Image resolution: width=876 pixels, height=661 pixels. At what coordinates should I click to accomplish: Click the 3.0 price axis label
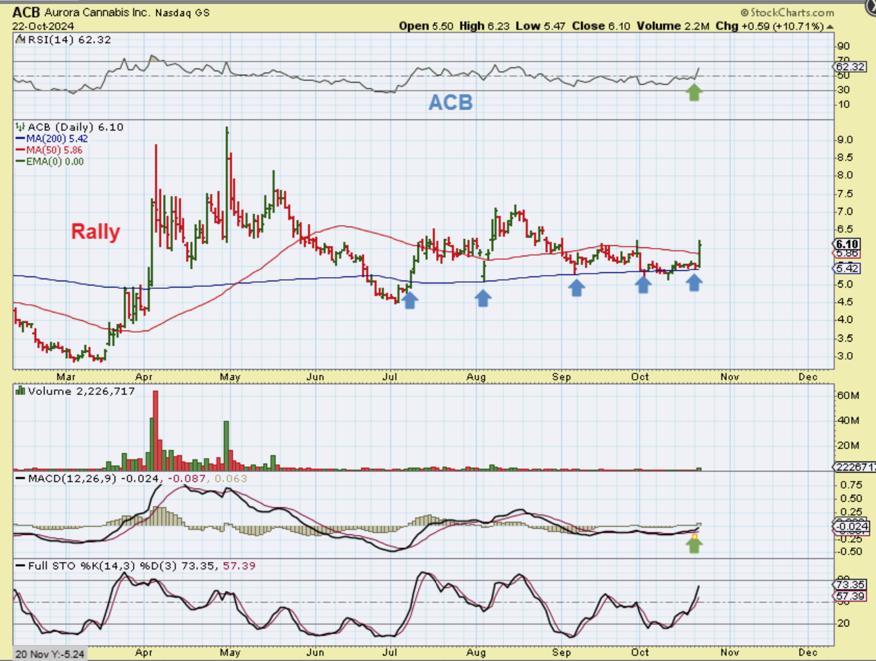tap(845, 356)
